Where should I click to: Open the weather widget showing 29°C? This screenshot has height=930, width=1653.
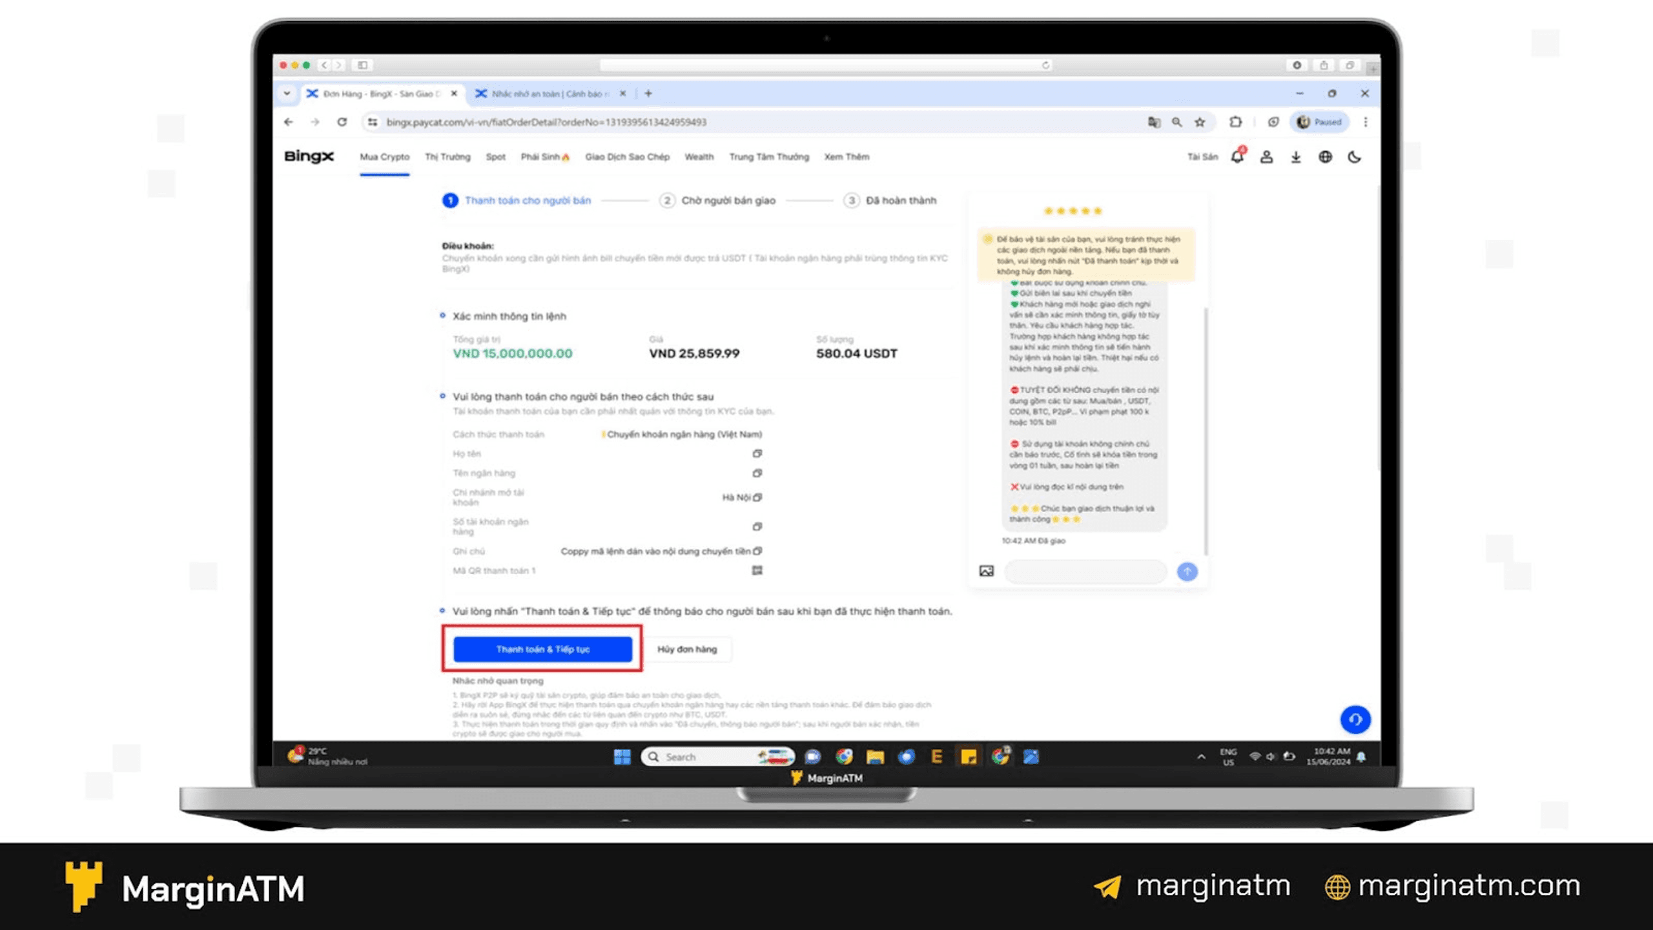[328, 756]
